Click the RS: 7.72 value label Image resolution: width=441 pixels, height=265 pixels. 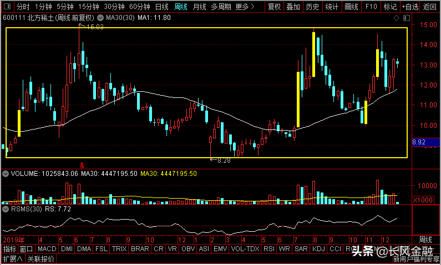58,209
